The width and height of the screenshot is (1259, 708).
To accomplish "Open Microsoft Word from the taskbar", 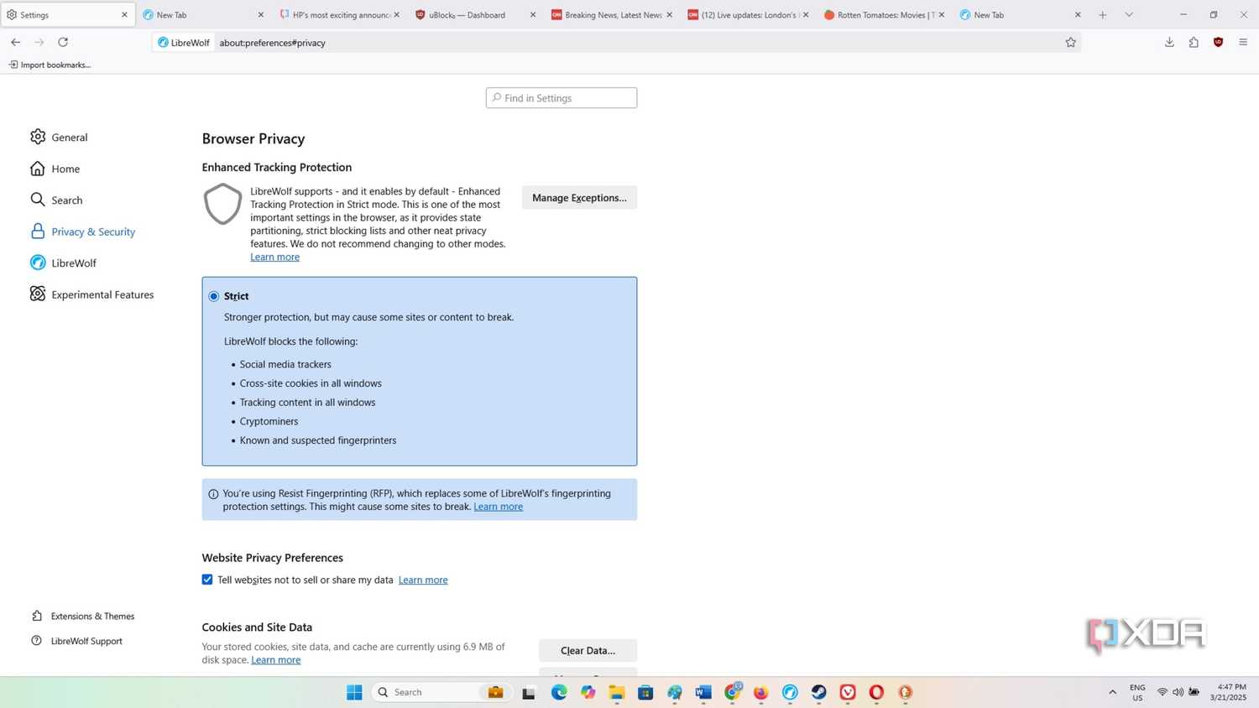I will click(703, 692).
